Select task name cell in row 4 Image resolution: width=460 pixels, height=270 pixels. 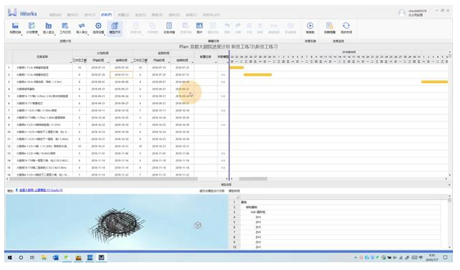(x=43, y=89)
